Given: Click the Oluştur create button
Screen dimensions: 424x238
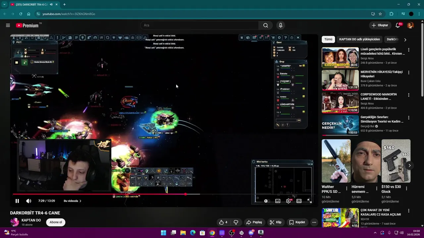Looking at the screenshot, I should click(380, 25).
